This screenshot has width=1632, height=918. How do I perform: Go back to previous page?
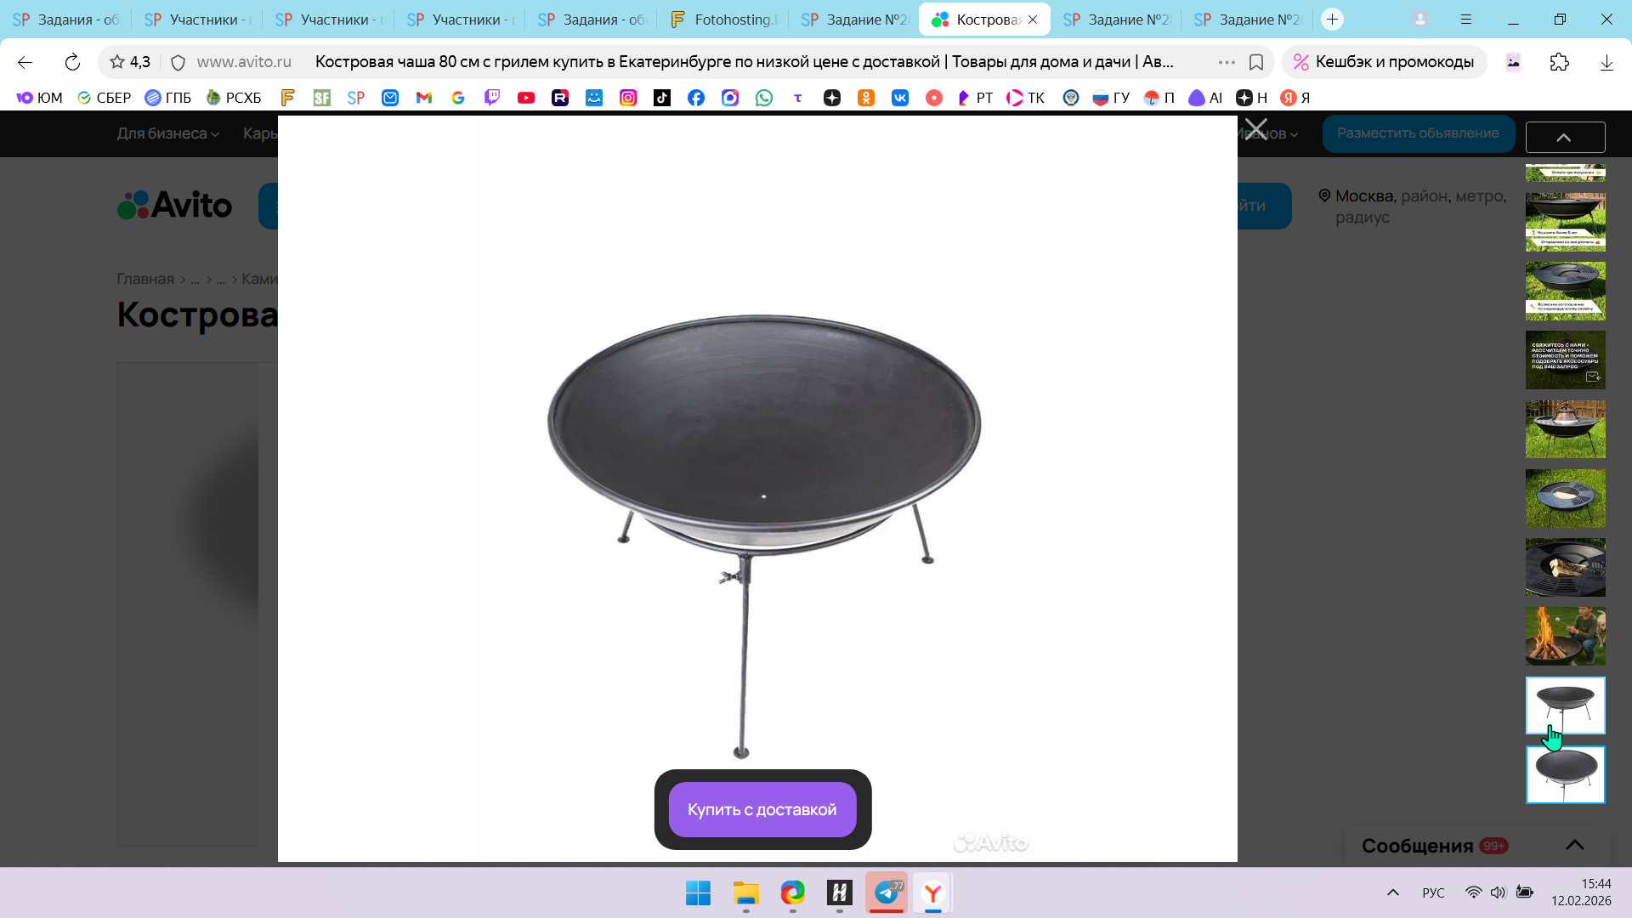(x=25, y=62)
